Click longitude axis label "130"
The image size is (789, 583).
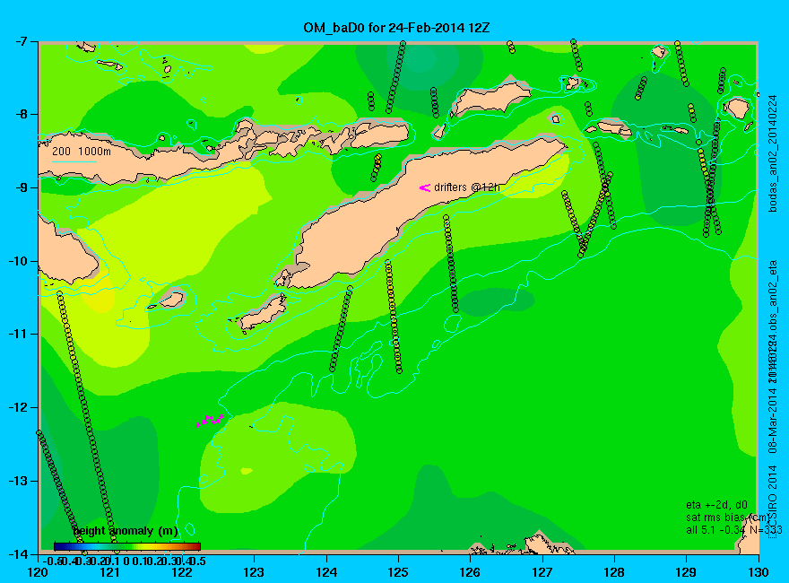point(759,572)
